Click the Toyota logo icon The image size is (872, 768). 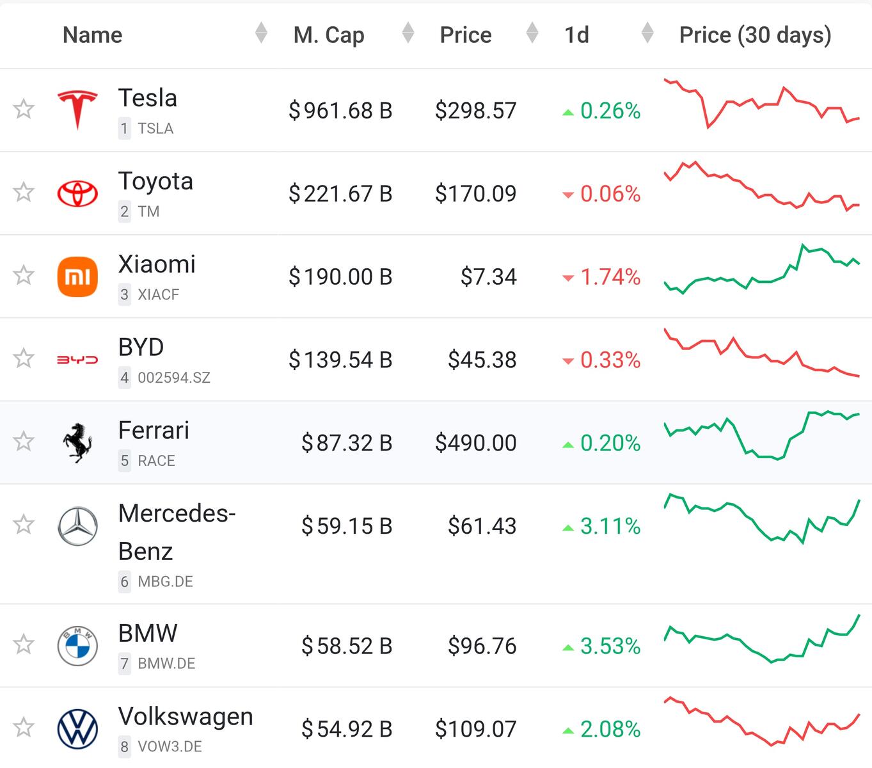click(77, 193)
